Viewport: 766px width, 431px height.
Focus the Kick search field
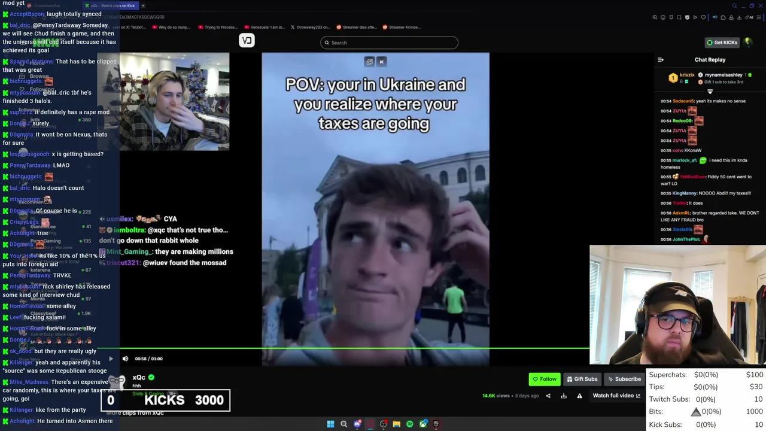[x=389, y=43]
